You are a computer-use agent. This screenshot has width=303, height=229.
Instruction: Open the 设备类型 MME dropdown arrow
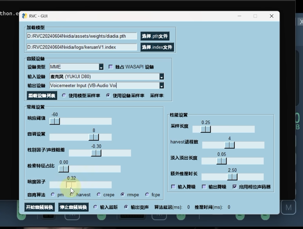pos(101,67)
